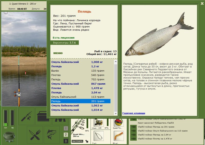Select Омуль байкальский 1,062 кг row
Image resolution: width=205 pixels, height=145 pixels.
[x=80, y=106]
